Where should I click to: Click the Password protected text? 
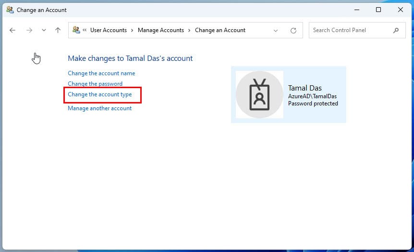point(313,103)
